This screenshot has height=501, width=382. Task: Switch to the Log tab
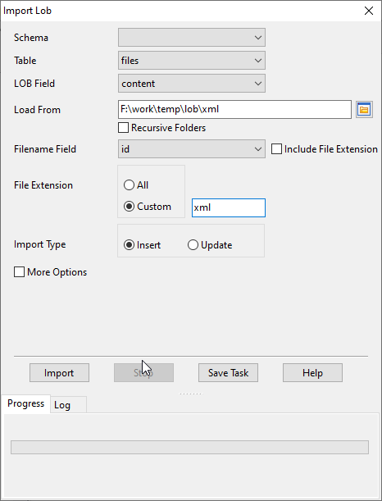click(68, 405)
